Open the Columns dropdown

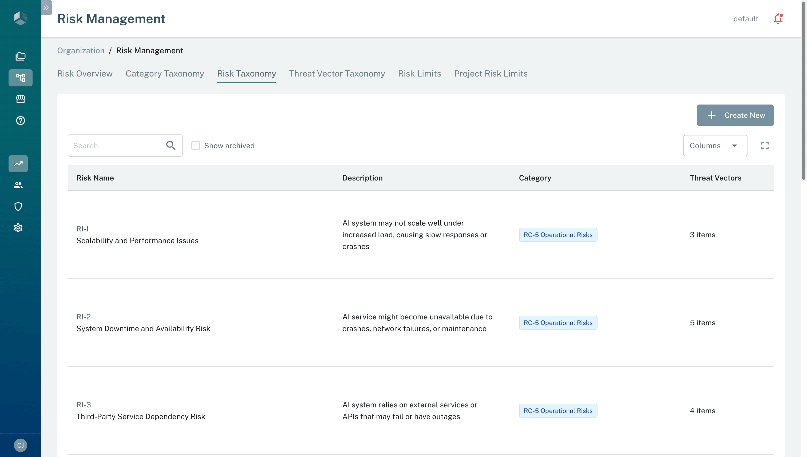tap(715, 145)
